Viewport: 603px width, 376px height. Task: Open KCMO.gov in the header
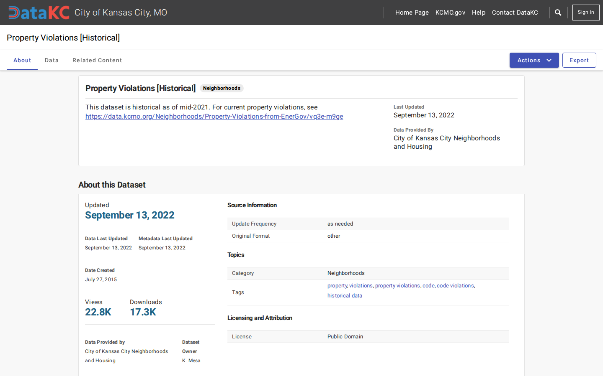450,13
